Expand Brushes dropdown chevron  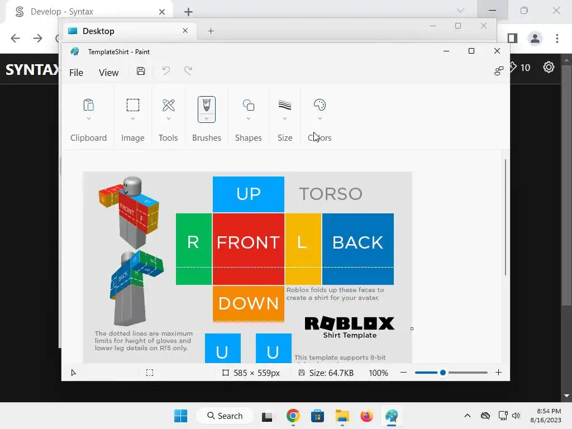pyautogui.click(x=207, y=118)
